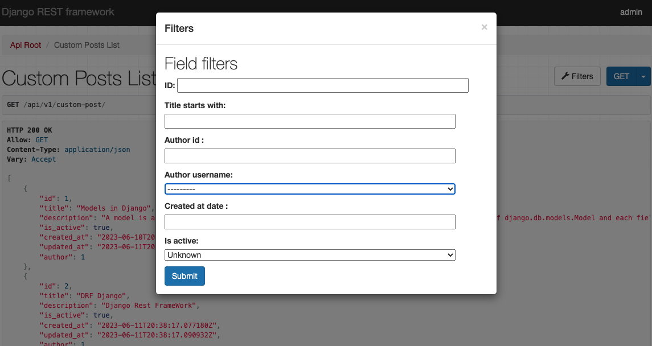The height and width of the screenshot is (346, 652).
Task: Open the Is active dropdown showing Unknown
Action: (x=310, y=256)
